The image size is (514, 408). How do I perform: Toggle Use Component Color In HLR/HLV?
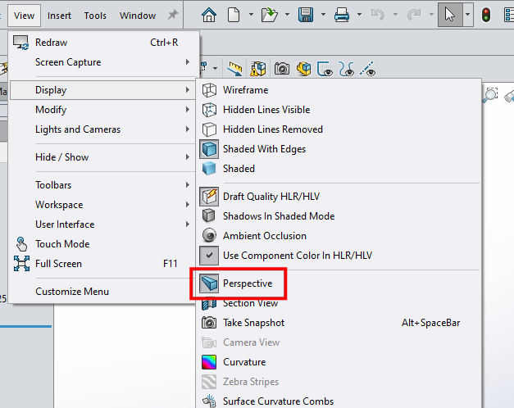[297, 256]
